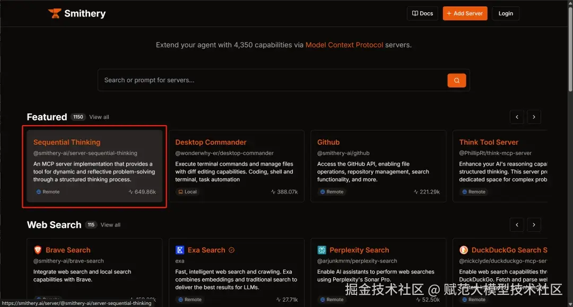Click @smithery-ai/github handle text

pos(343,153)
